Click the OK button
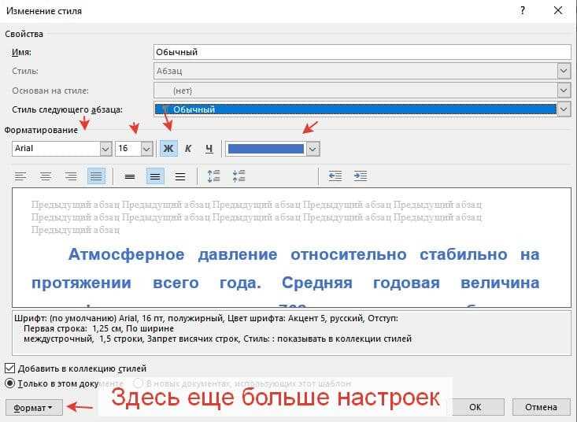Image resolution: width=577 pixels, height=422 pixels. click(475, 407)
